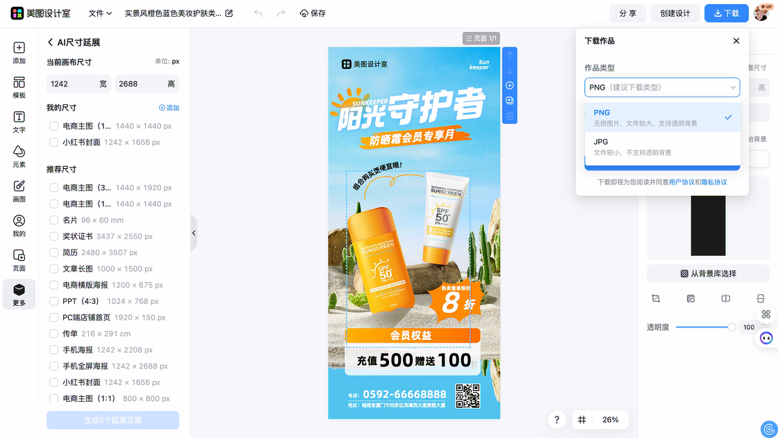Expand the 文件 dropdown menu
This screenshot has height=438, width=778.
(x=100, y=13)
